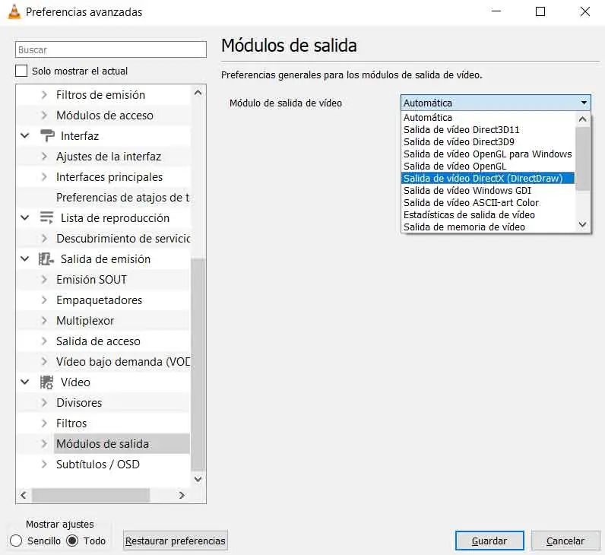Select Preferencias de atajos de teclado item
605x555 pixels.
tap(123, 198)
